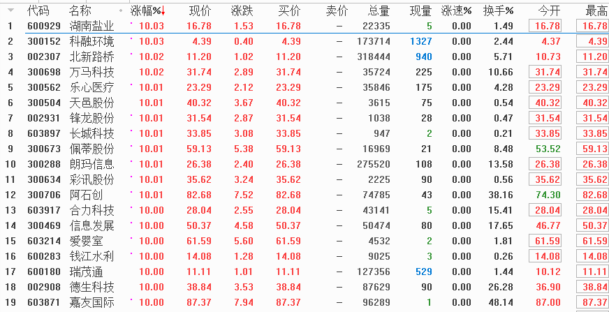Click stock code 603214

tap(44, 241)
